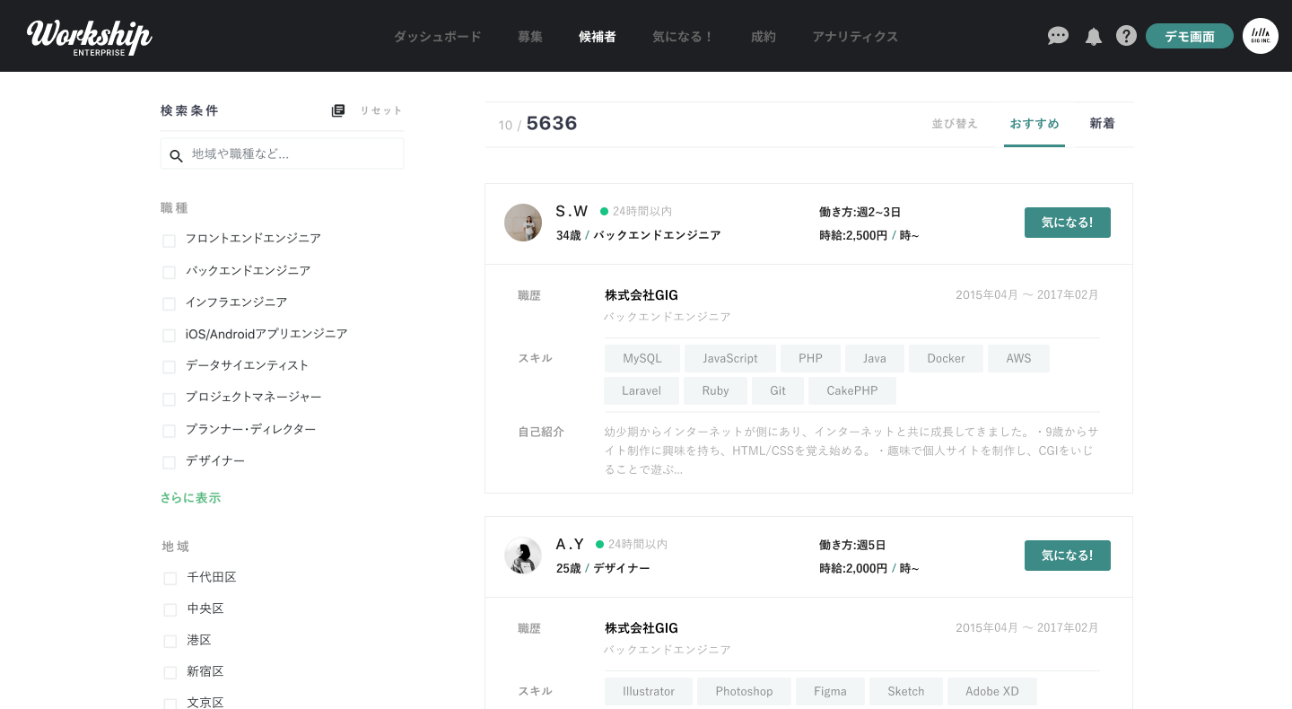
Task: Click the GIG INC. profile logo
Action: tap(1261, 36)
